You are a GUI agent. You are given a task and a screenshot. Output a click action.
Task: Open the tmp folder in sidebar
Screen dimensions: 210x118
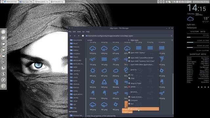coord(73,108)
